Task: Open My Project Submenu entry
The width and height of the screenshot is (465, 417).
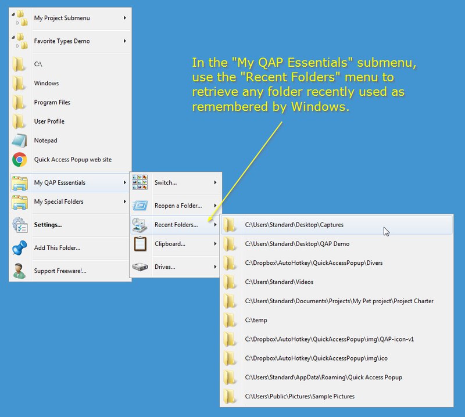Action: [70, 18]
